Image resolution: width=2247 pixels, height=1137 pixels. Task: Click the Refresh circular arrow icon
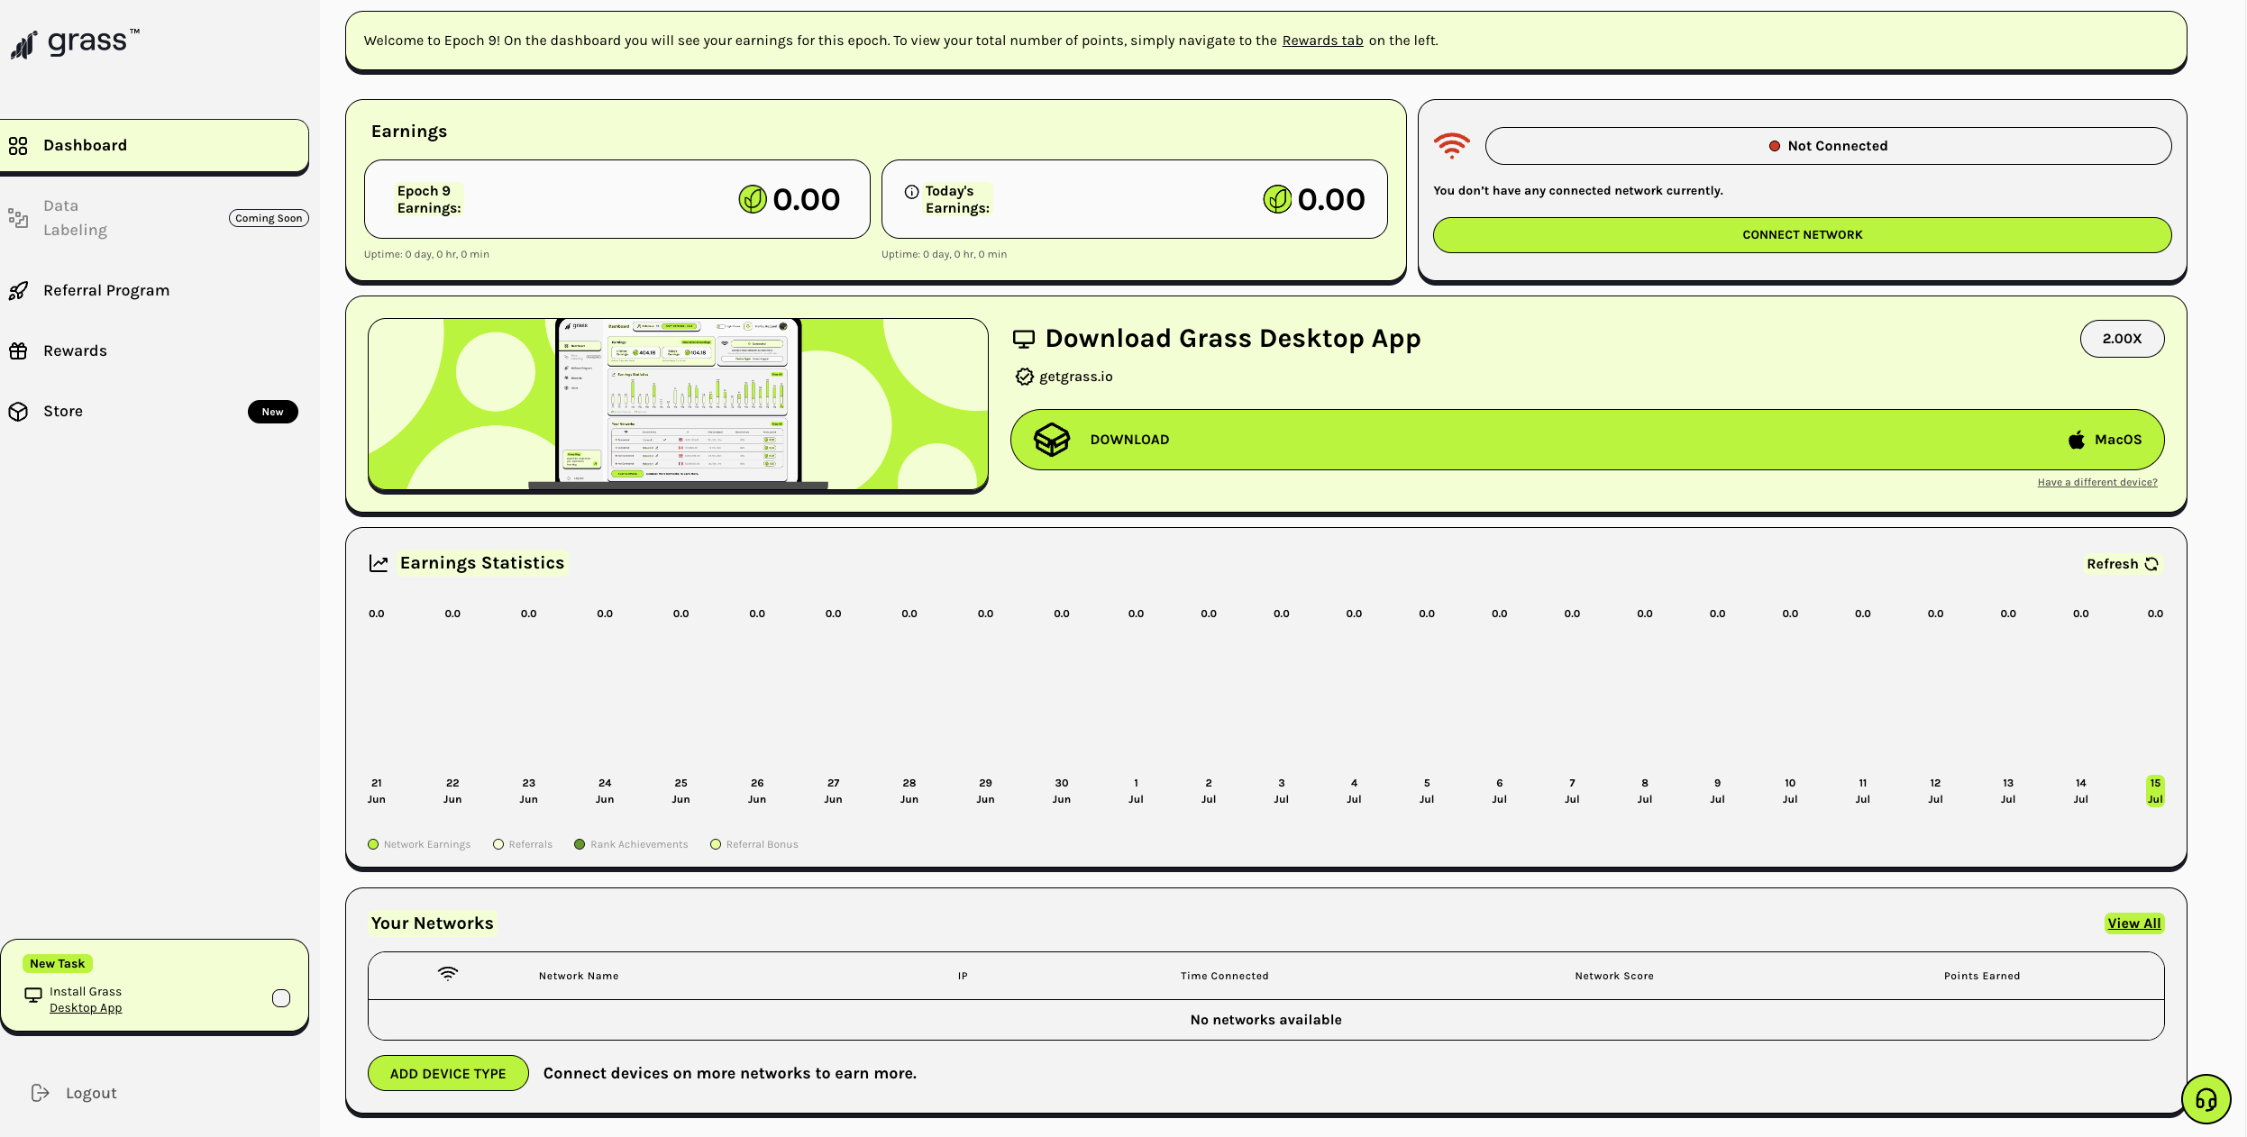(x=2151, y=564)
